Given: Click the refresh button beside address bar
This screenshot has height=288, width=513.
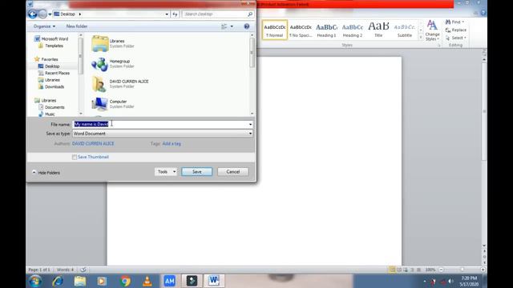Looking at the screenshot, I should (x=175, y=14).
